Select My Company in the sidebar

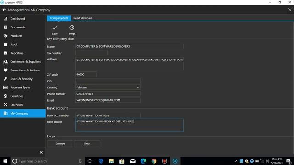[x=23, y=113]
